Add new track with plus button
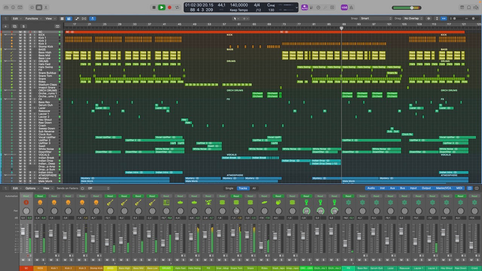Image resolution: width=482 pixels, height=271 pixels. (6, 26)
